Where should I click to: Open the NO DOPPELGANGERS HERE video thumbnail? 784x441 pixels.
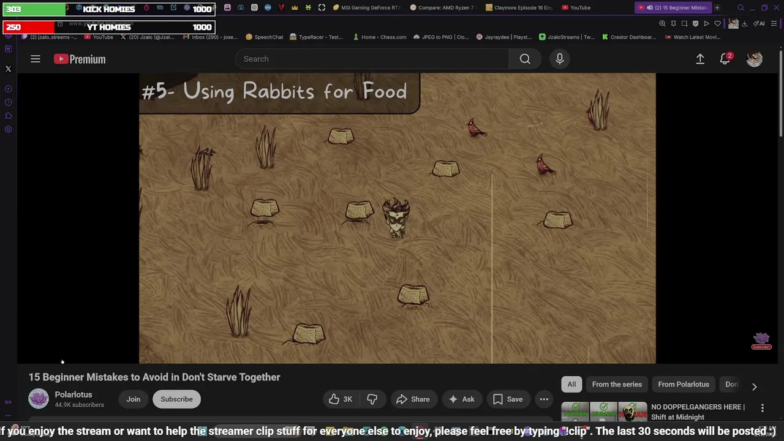click(604, 412)
